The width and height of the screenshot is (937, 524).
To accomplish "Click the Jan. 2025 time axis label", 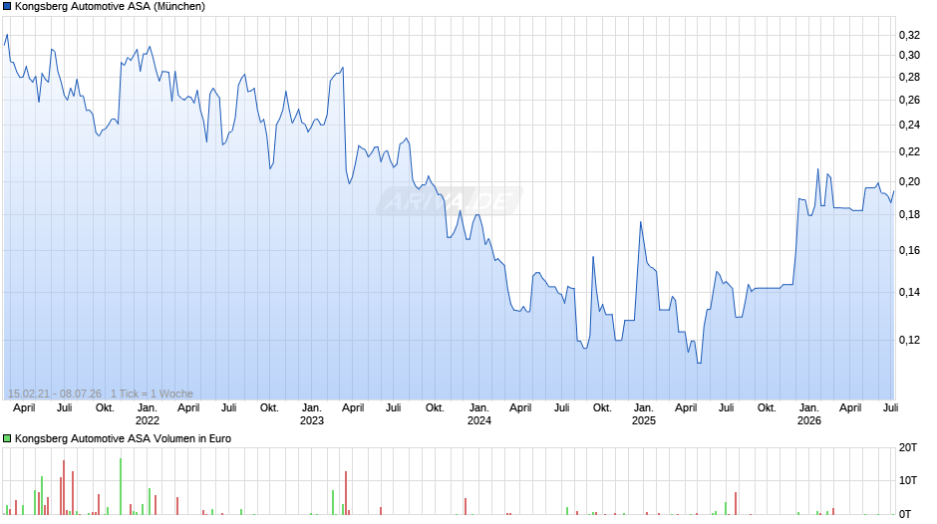I will click(x=644, y=414).
